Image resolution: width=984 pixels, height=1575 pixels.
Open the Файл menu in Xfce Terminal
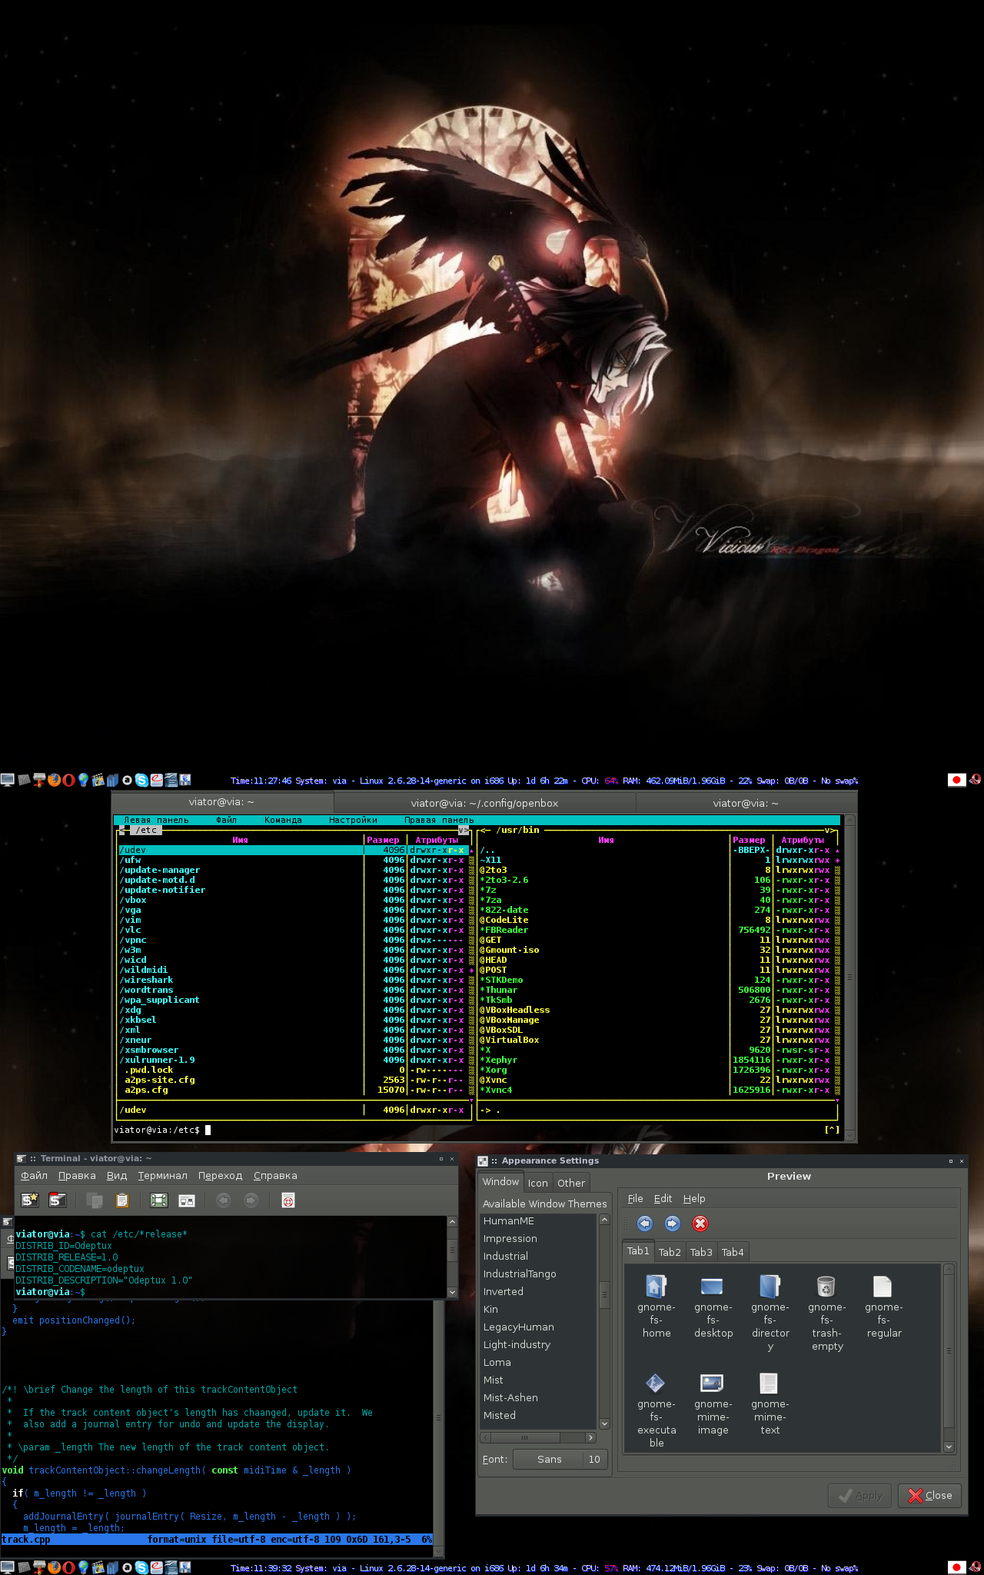34,1175
